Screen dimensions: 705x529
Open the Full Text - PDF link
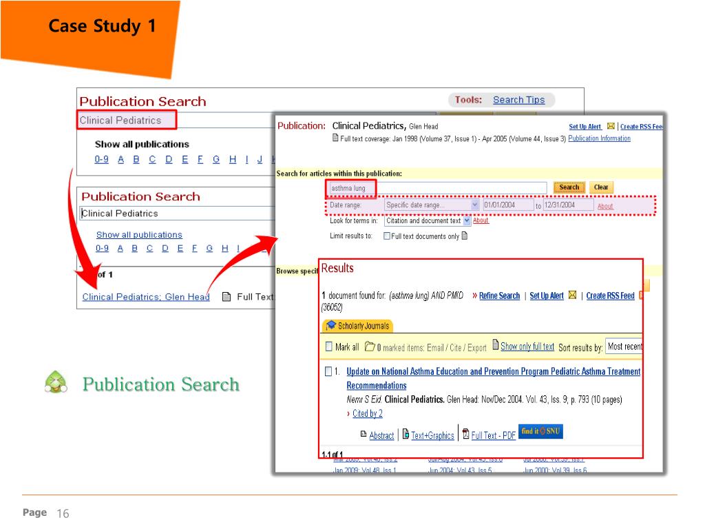pos(493,435)
